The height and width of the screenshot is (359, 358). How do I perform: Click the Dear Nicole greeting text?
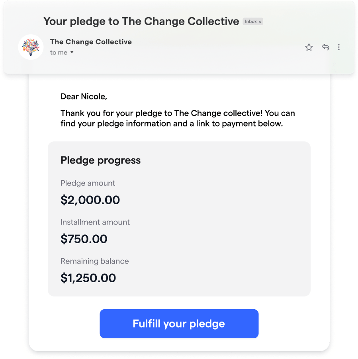[x=84, y=96]
